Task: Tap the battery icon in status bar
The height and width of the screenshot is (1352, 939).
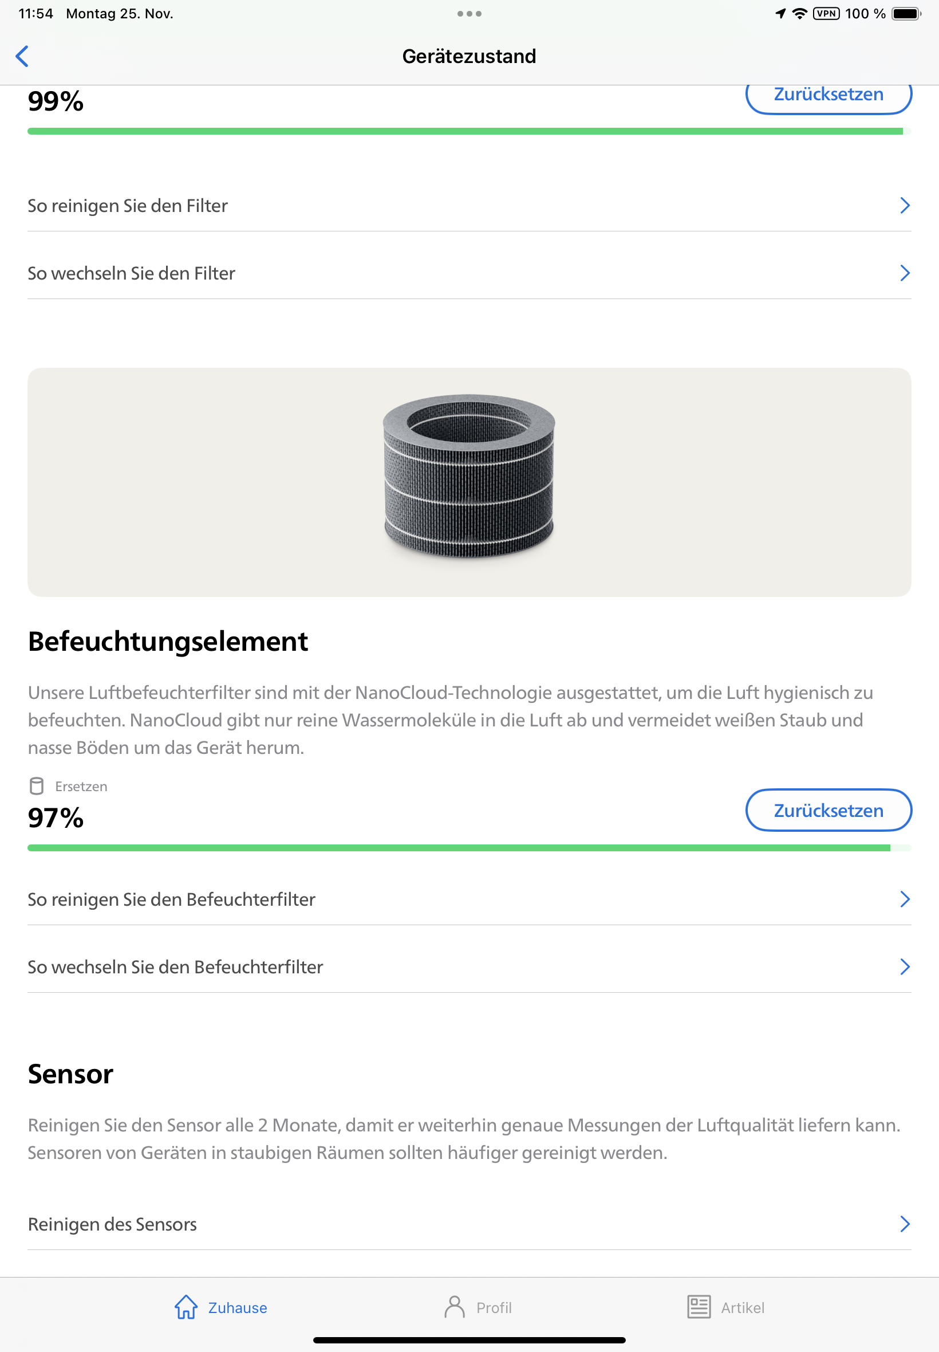Action: click(905, 14)
